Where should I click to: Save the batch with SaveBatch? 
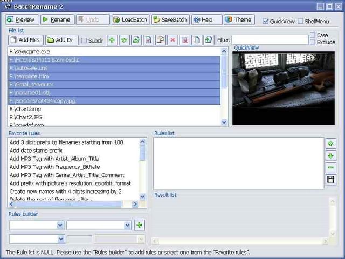(x=170, y=20)
